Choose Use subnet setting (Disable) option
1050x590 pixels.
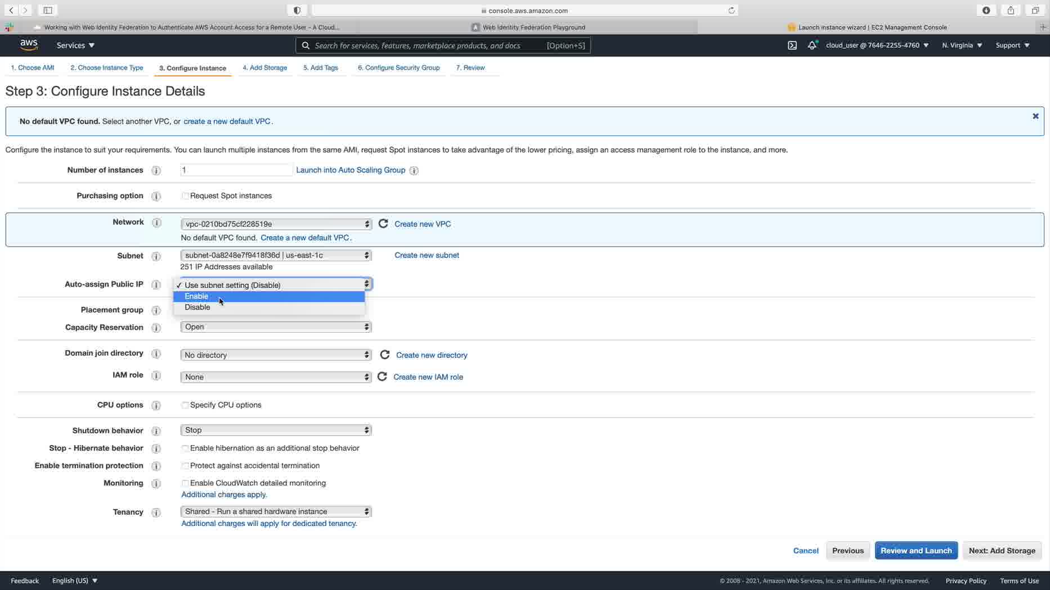(269, 285)
